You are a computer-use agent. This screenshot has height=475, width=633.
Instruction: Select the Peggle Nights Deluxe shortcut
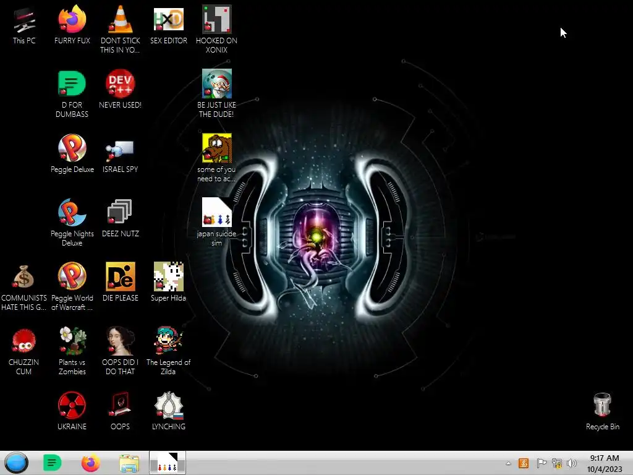point(72,222)
